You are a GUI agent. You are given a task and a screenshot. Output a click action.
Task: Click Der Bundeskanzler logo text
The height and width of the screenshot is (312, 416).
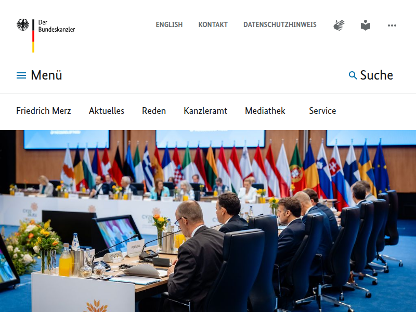coord(57,25)
